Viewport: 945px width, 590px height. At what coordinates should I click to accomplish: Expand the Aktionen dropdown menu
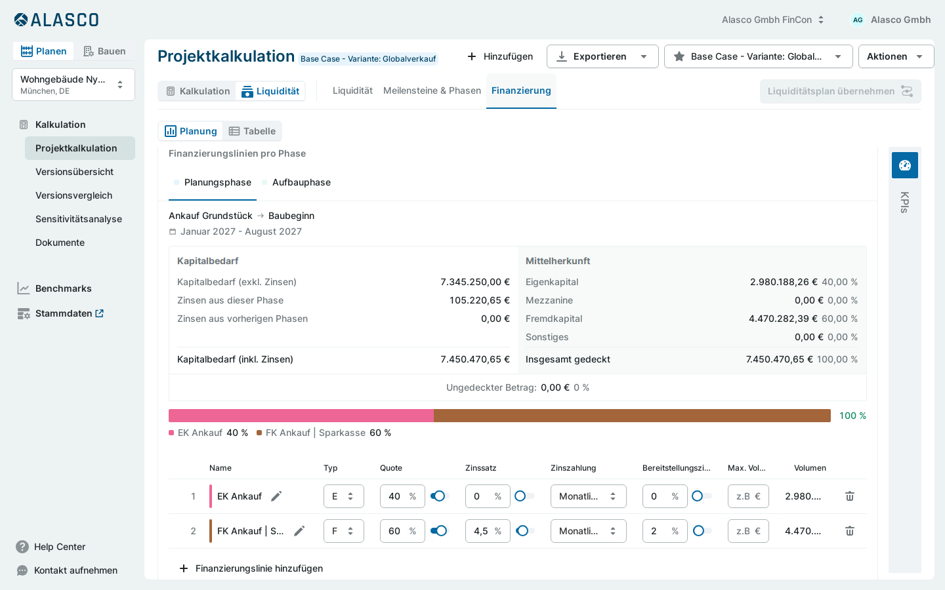pyautogui.click(x=896, y=56)
